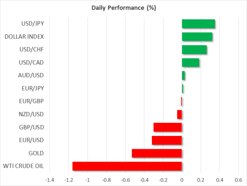Select the green DOLLAR INDEX bar

[x=197, y=36]
